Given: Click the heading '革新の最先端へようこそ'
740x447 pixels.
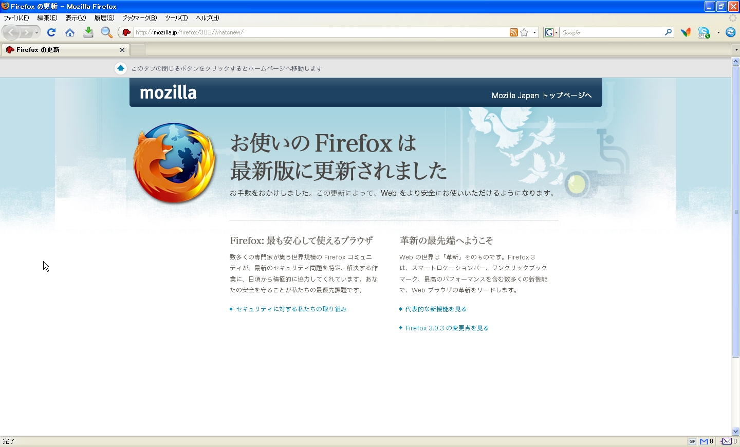Looking at the screenshot, I should [446, 240].
